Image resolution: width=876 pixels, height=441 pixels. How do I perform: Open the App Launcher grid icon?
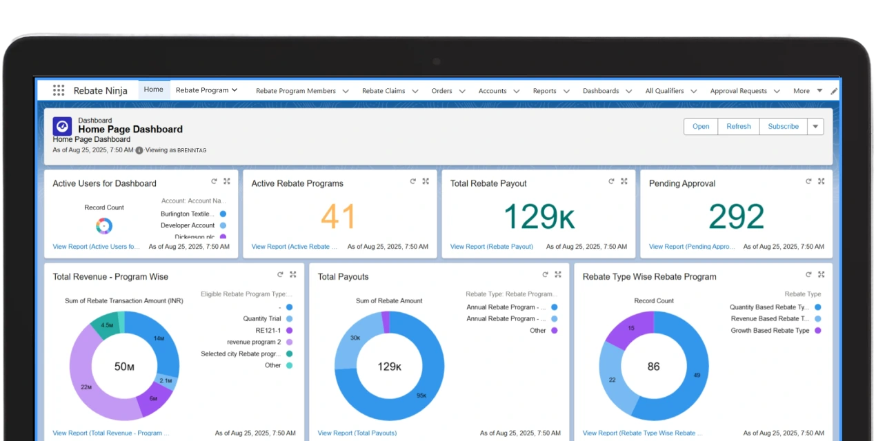59,90
